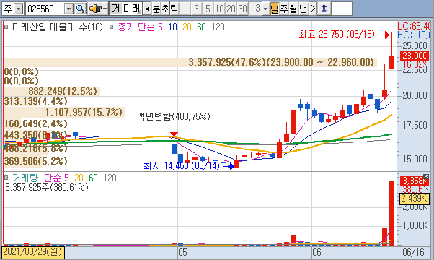Toggle the 종가 단순 moving average square marker

tap(112, 27)
